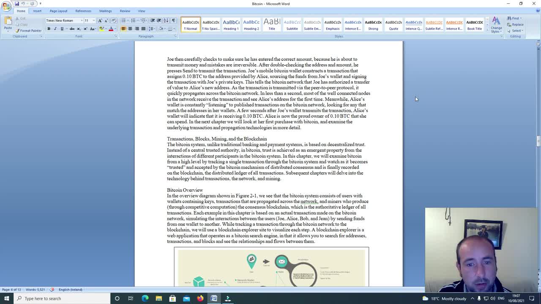The width and height of the screenshot is (541, 304).
Task: Center-align the paragraph
Action: pyautogui.click(x=130, y=29)
